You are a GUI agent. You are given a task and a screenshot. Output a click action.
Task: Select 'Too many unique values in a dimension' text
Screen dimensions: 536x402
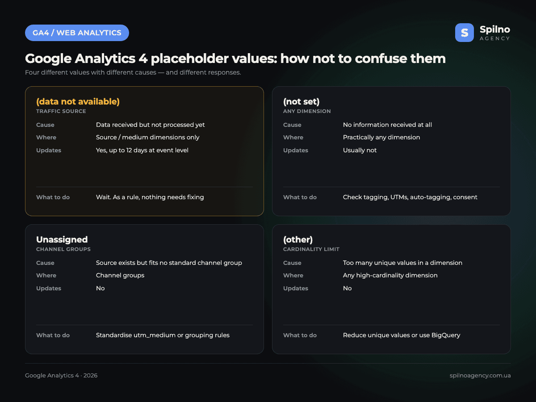402,263
